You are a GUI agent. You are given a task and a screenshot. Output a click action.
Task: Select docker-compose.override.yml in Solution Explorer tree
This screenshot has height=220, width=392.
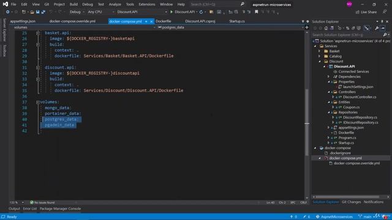pos(356,163)
